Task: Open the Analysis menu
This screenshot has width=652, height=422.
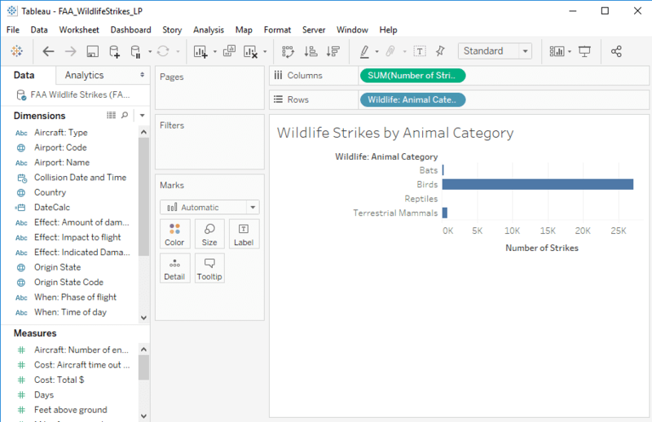Action: pos(209,30)
